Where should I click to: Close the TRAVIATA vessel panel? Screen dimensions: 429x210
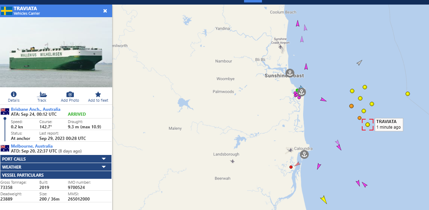(x=105, y=11)
